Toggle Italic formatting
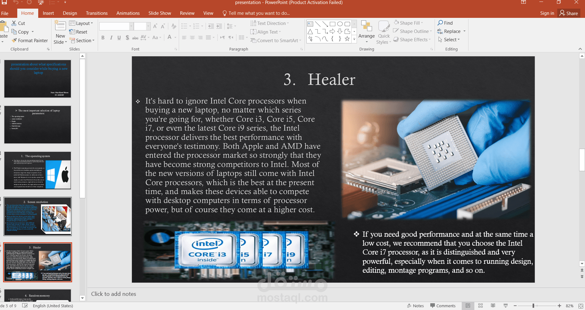This screenshot has height=310, width=585. (111, 38)
